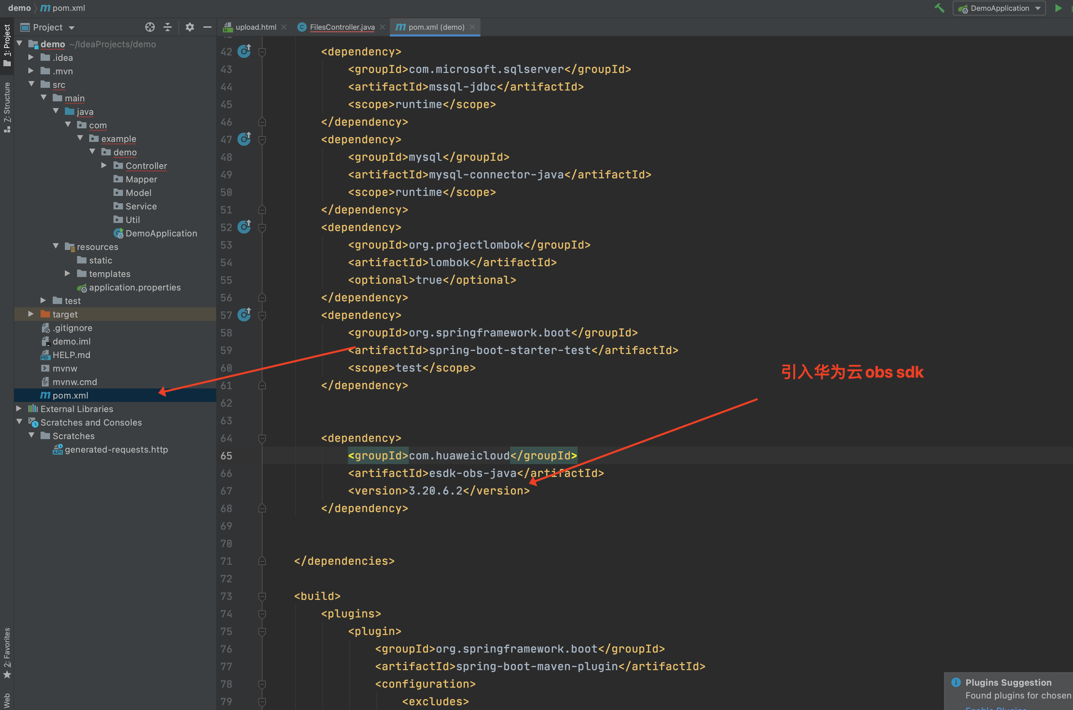Screen dimensions: 1073x710
Task: Expand the Controller folder in the project tree
Action: tap(104, 166)
